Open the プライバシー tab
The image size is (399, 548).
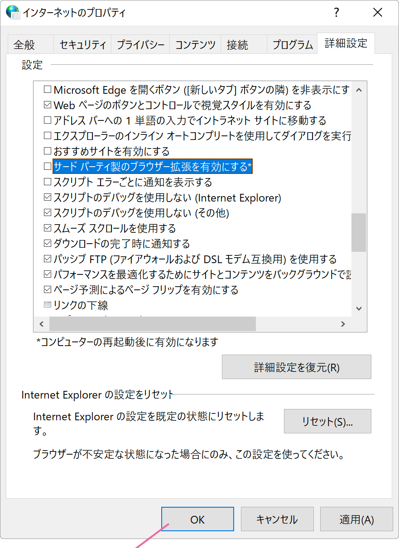click(140, 44)
